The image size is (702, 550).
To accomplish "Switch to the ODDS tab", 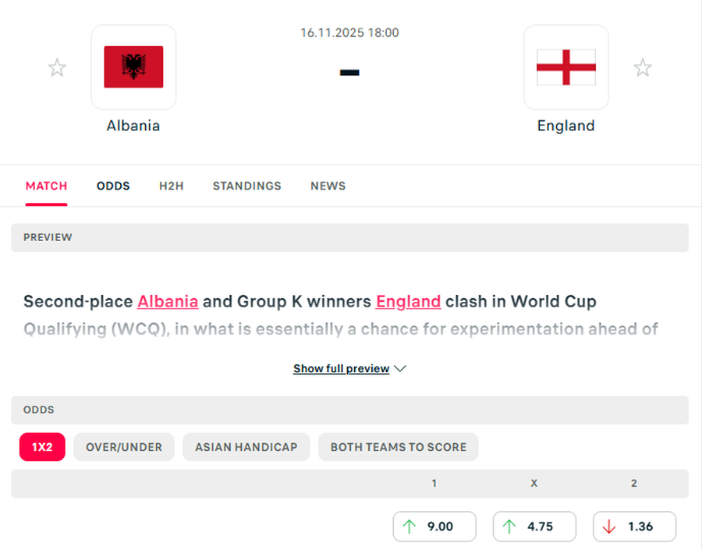I will tap(113, 186).
